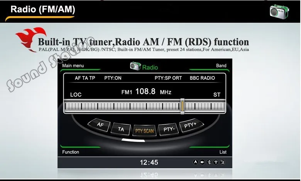The width and height of the screenshot is (301, 181).
Task: Open the navigation arrow status icon
Action: pos(195,162)
